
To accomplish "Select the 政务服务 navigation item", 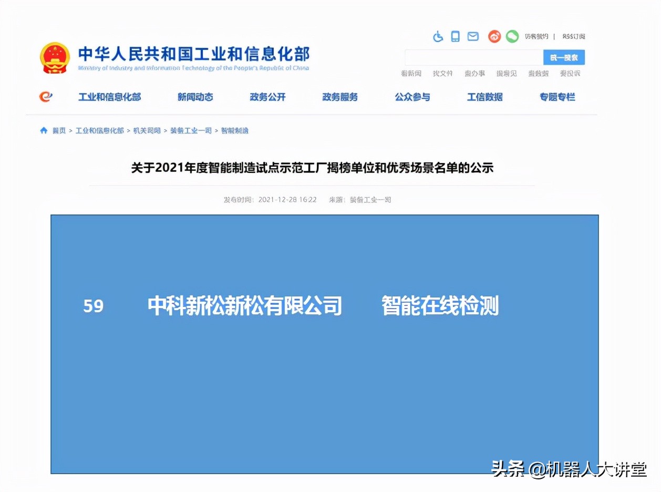I will [x=339, y=97].
